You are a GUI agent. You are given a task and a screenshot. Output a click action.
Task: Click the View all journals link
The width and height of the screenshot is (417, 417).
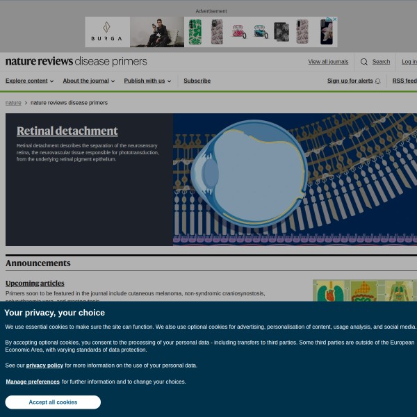pos(328,62)
